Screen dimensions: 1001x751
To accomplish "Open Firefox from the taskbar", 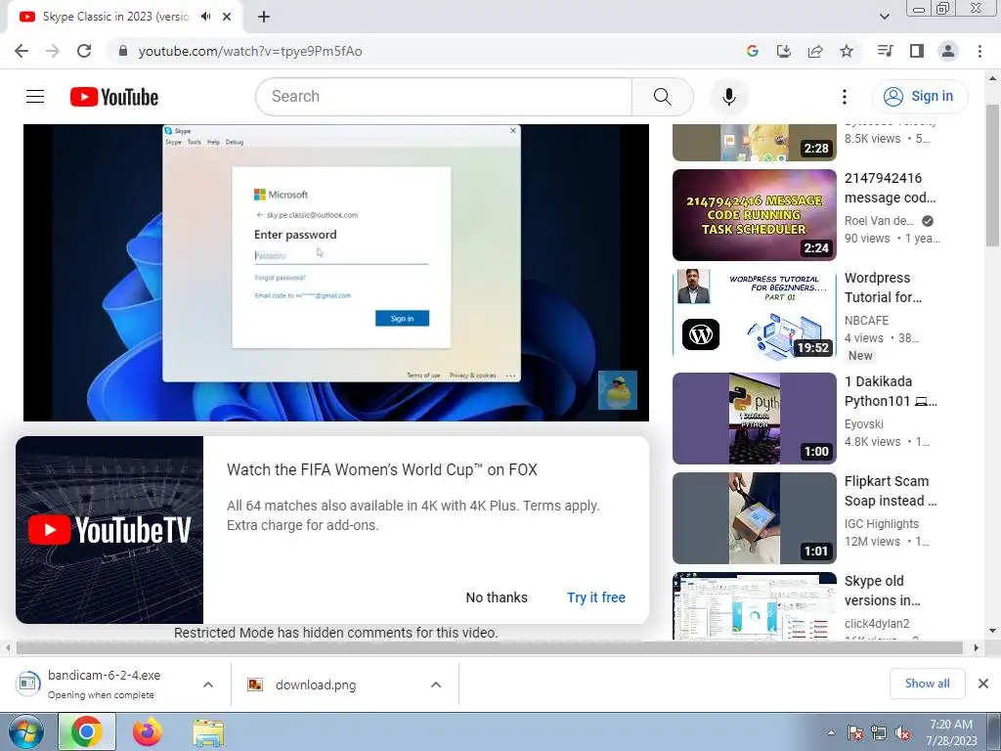I will click(148, 731).
